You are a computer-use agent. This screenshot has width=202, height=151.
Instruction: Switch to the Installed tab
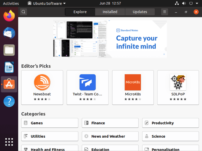[x=110, y=12]
